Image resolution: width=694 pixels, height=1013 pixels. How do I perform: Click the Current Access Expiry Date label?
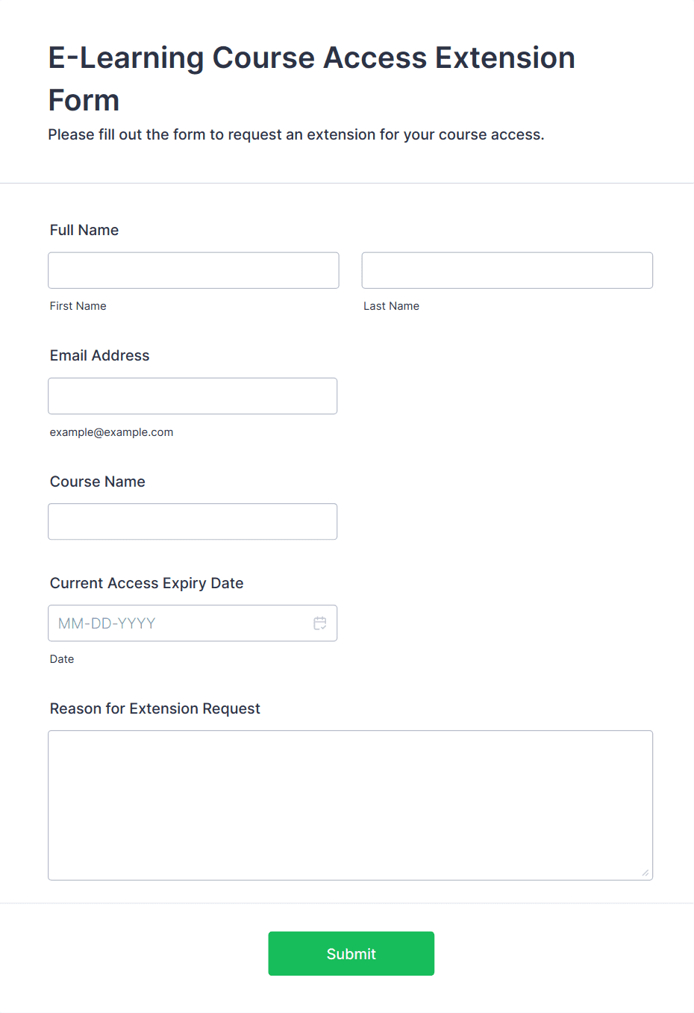[147, 583]
